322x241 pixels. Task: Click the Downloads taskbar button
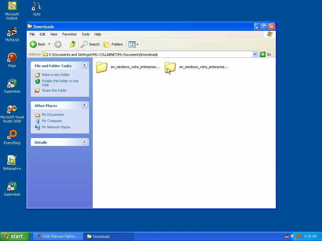[x=109, y=237]
